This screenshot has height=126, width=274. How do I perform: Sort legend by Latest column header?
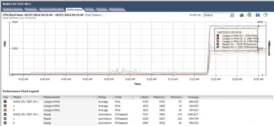(141, 97)
